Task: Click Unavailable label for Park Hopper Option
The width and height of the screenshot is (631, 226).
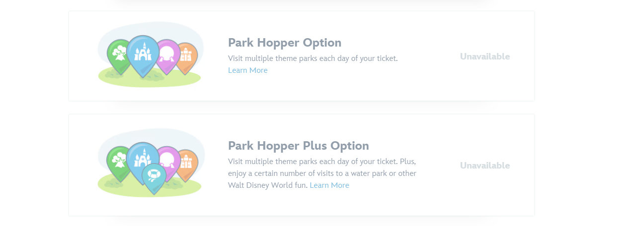Action: pos(484,56)
